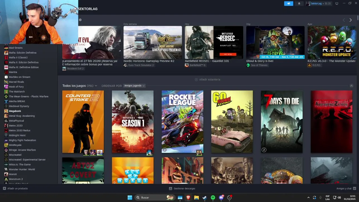This screenshot has height=202, width=359.
Task: Click Añadir un producto
Action: 15,189
